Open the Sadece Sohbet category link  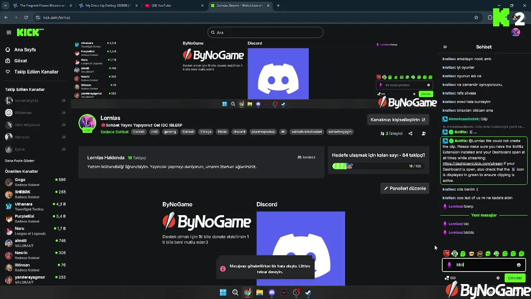pos(114,132)
